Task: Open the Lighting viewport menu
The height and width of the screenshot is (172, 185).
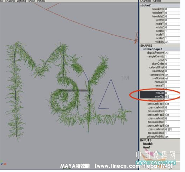Action: pyautogui.click(x=21, y=1)
